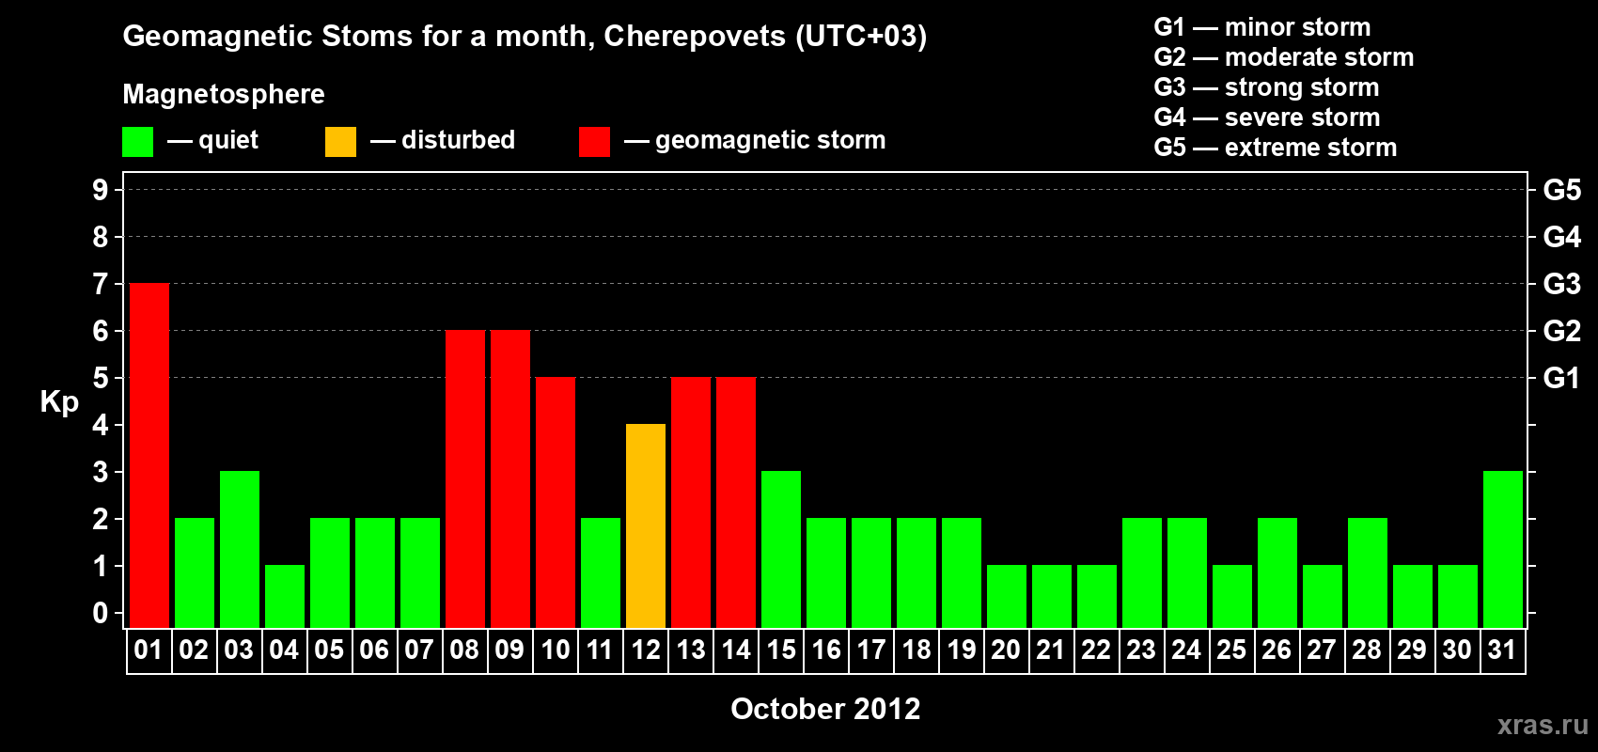This screenshot has height=752, width=1598.
Task: Click the '— geomagnetic storm' legend label
Action: [x=755, y=140]
